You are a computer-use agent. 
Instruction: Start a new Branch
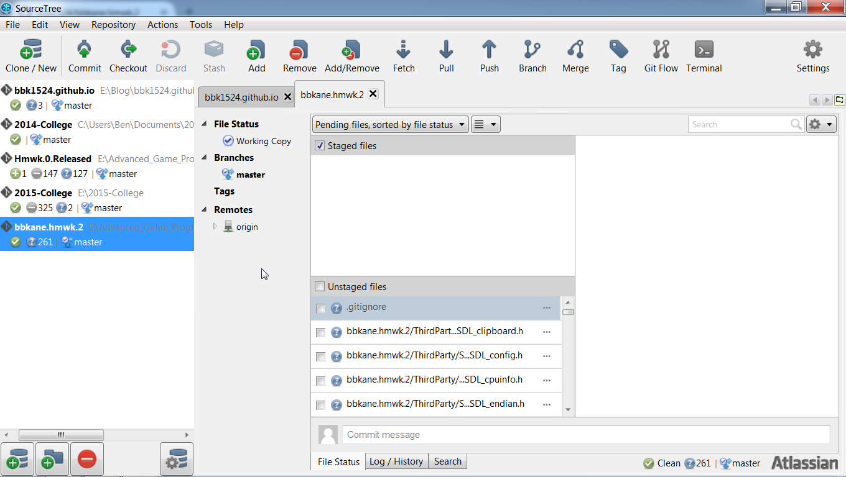coord(532,55)
